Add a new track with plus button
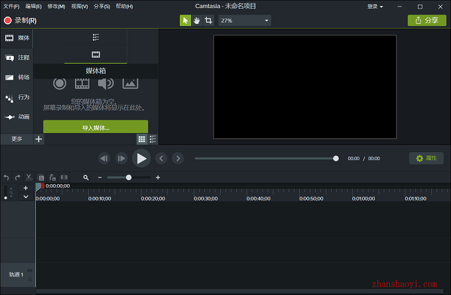The image size is (451, 295). coord(26,188)
